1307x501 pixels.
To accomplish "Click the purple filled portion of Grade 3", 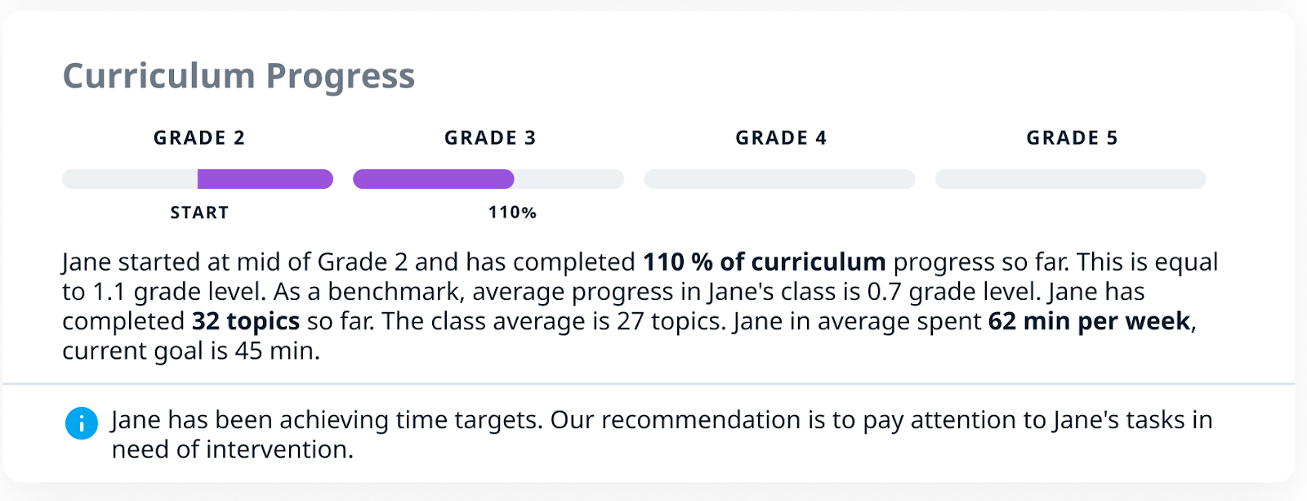I will coord(433,179).
